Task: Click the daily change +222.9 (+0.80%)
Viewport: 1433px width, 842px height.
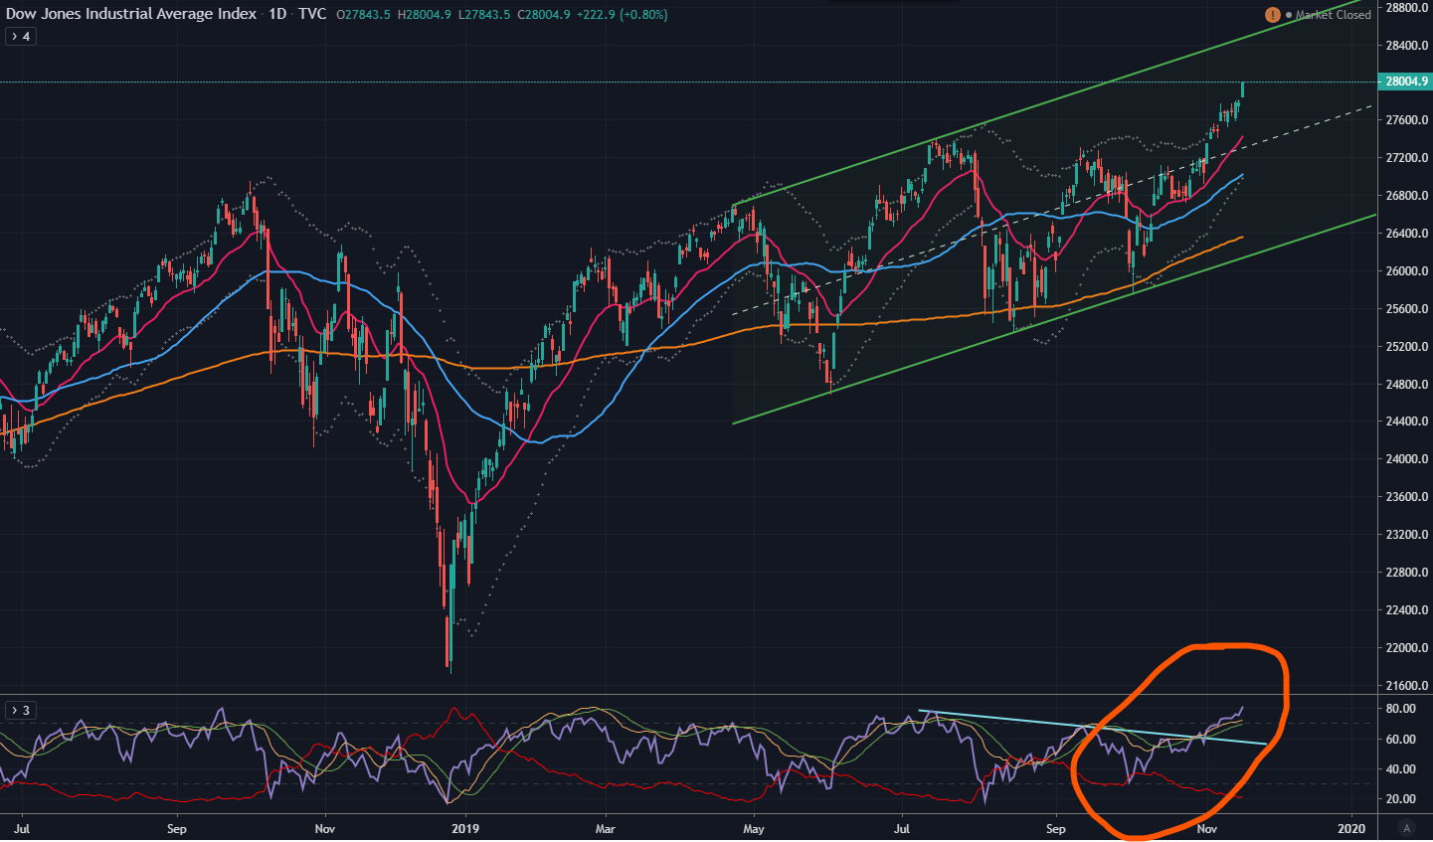Action: (623, 15)
